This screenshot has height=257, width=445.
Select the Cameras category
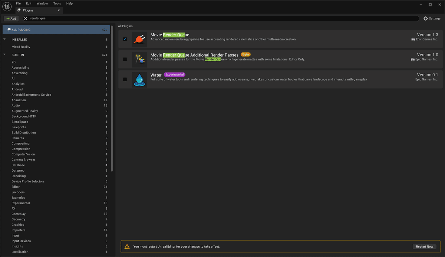56,138
